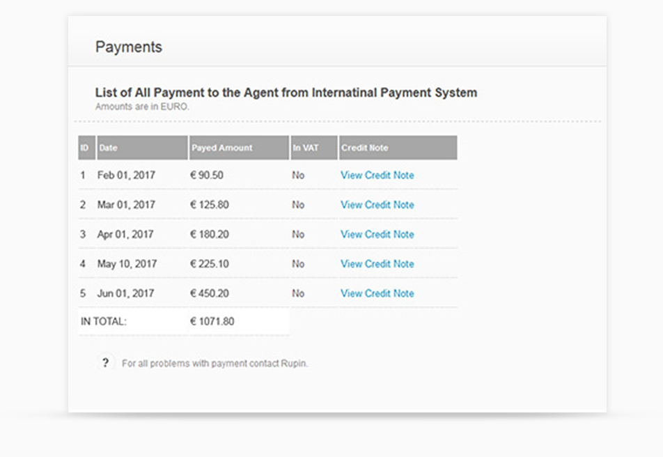Select the Mar 01, 2017 date cell
The height and width of the screenshot is (457, 663).
127,205
